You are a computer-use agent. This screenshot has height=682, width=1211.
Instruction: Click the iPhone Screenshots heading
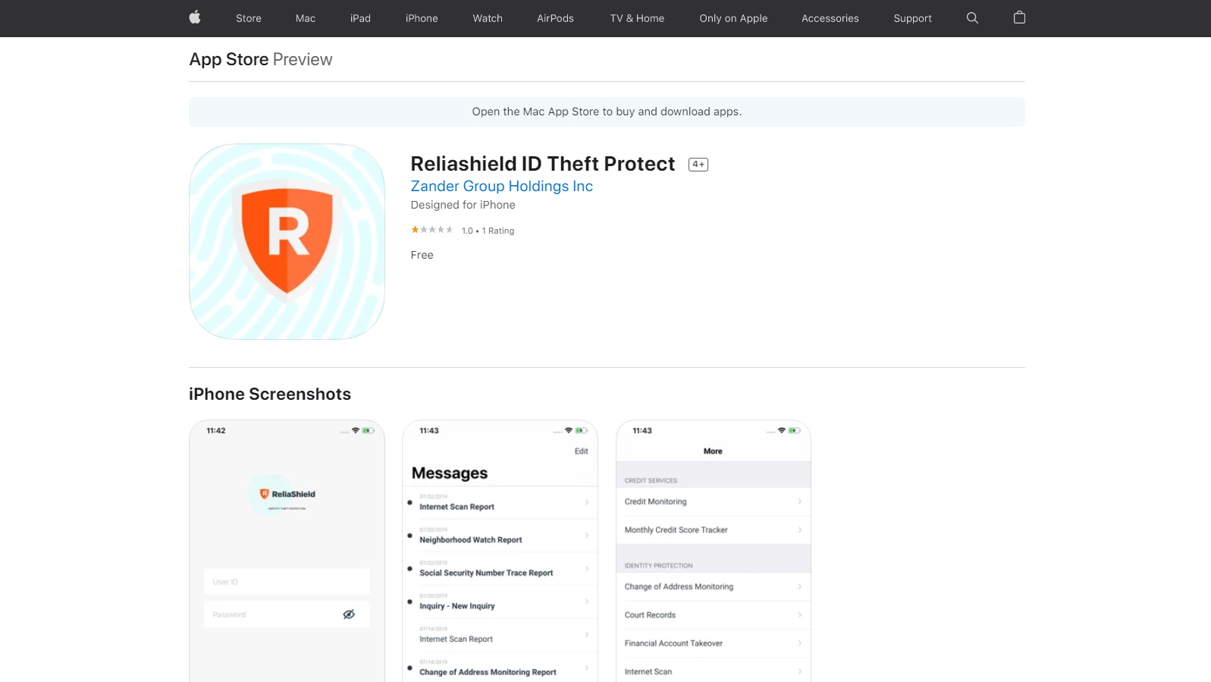pyautogui.click(x=270, y=394)
